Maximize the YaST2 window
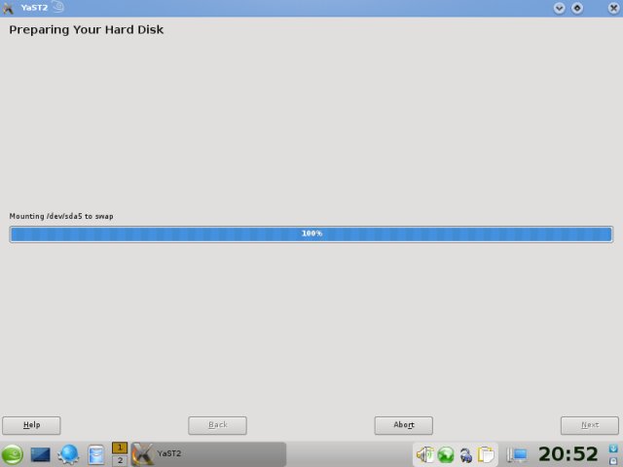This screenshot has width=623, height=467. [x=577, y=8]
